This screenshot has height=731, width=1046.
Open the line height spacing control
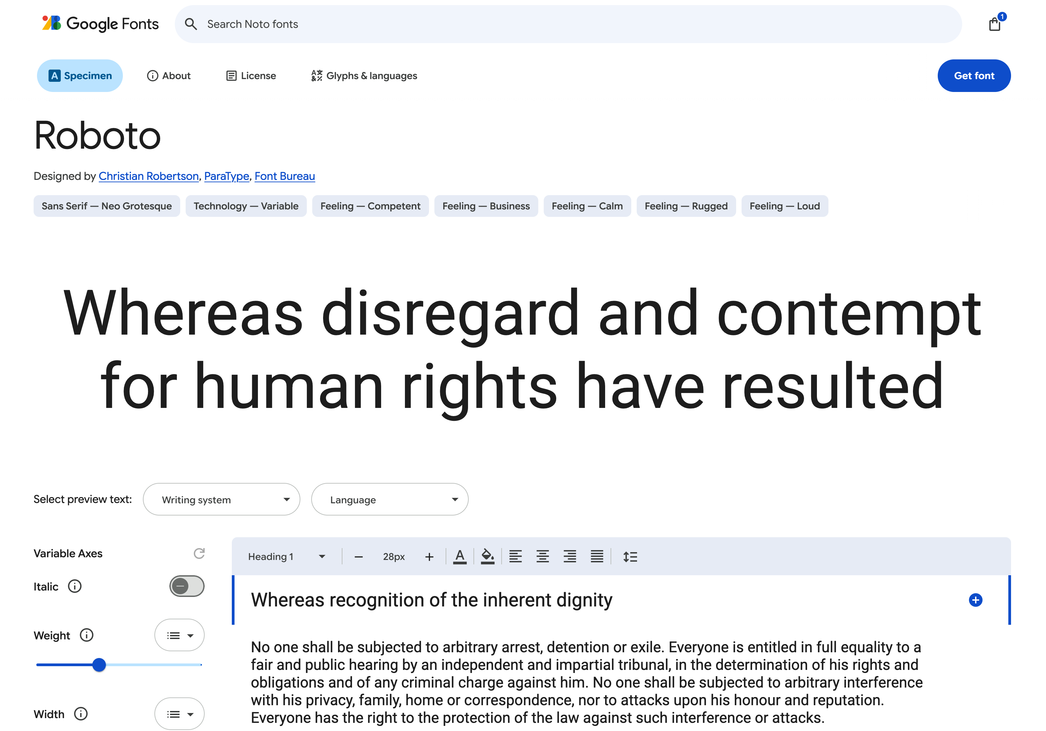pyautogui.click(x=630, y=557)
